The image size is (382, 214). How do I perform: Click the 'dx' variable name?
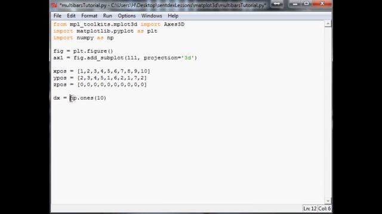[57, 98]
